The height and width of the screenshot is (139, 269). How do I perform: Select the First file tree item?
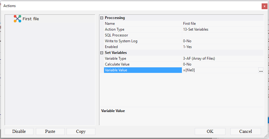click(x=31, y=19)
